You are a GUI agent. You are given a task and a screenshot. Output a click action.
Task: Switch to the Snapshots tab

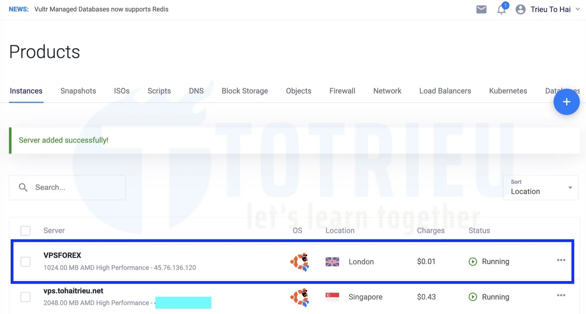(x=78, y=91)
